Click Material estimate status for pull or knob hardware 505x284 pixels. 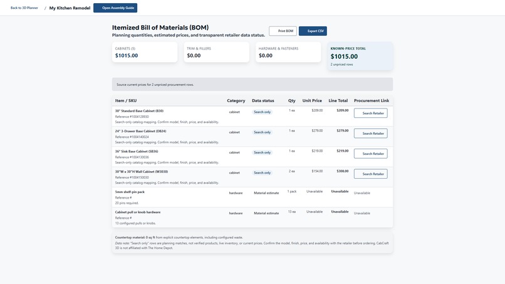click(x=266, y=213)
